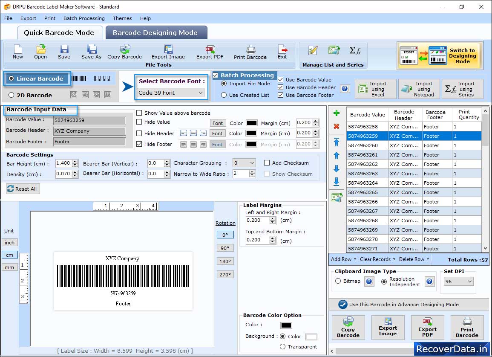
Task: Enable the Add Checksum checkbox
Action: tap(267, 163)
